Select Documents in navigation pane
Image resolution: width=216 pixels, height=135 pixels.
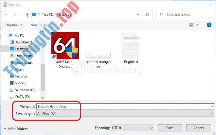click(24, 56)
